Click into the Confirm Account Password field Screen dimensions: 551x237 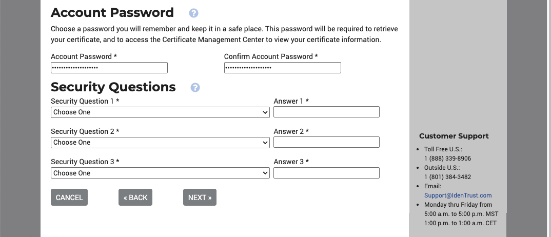[282, 68]
